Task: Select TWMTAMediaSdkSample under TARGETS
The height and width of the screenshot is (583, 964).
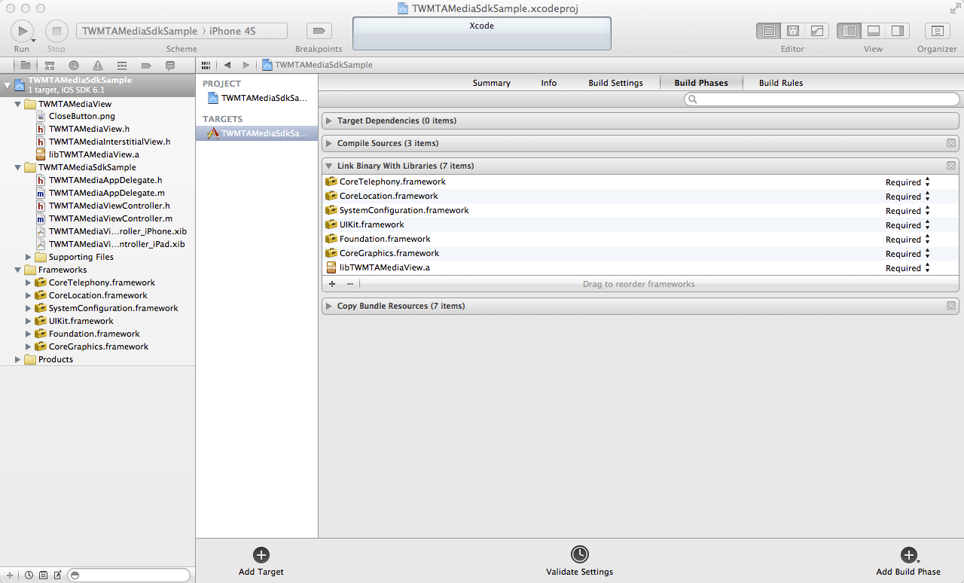Action: tap(257, 133)
